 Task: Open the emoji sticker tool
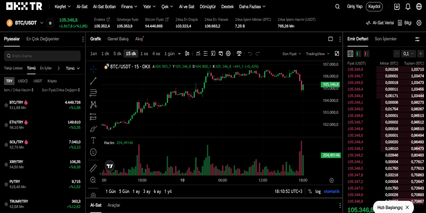93,152
